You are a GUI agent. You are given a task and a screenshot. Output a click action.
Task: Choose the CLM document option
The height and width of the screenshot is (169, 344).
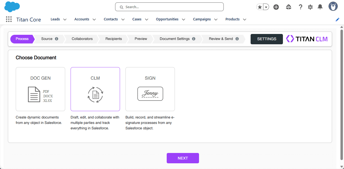click(95, 89)
